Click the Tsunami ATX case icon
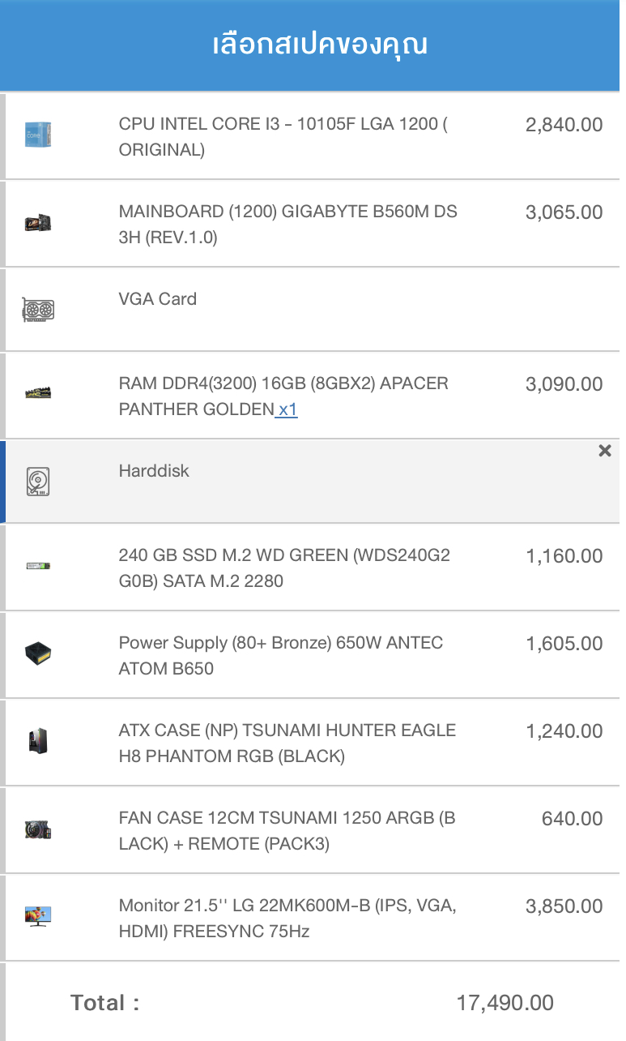626x1041 pixels. [38, 742]
